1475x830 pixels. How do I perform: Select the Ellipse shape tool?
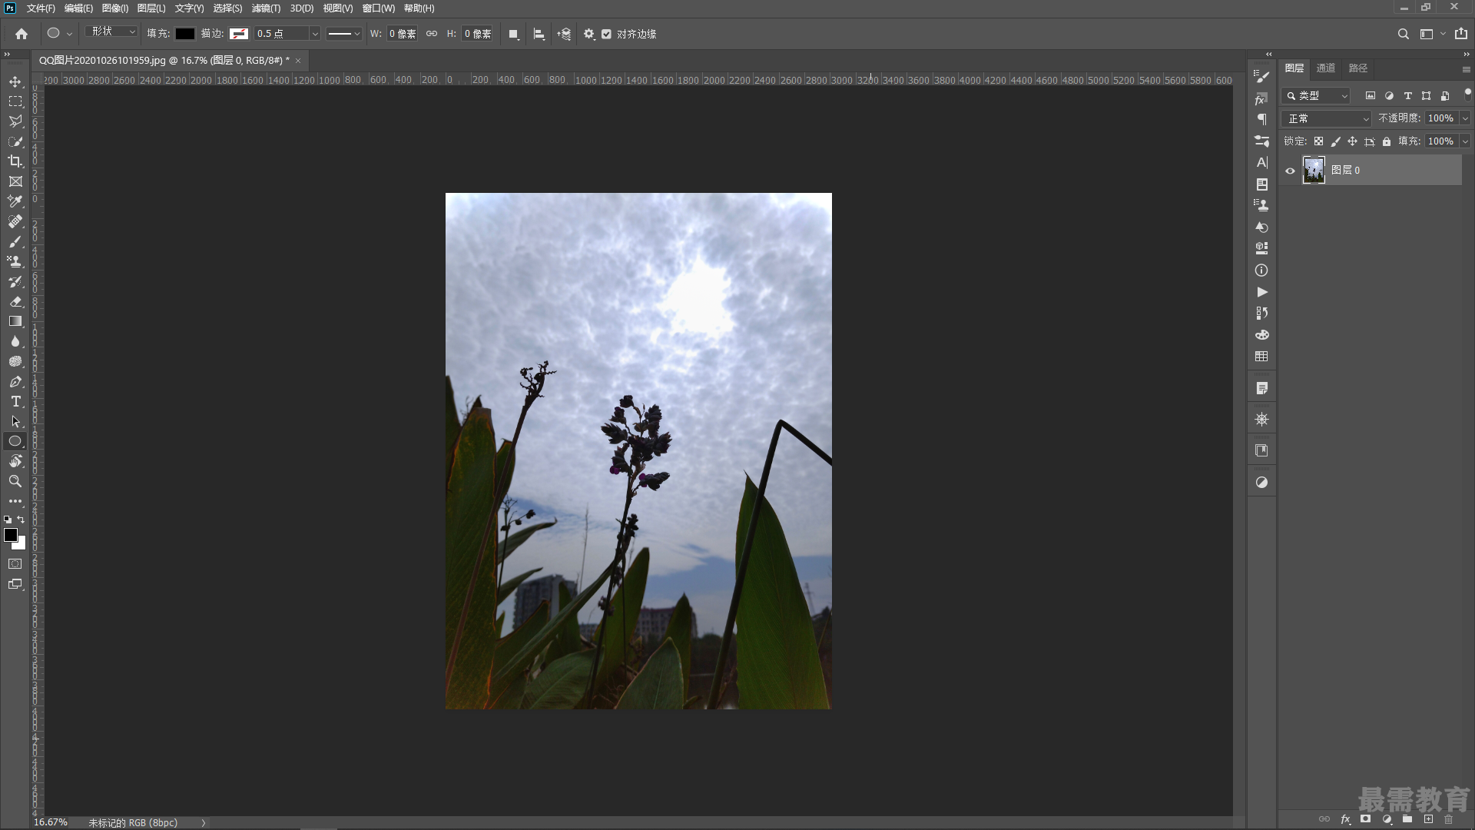[x=15, y=441]
